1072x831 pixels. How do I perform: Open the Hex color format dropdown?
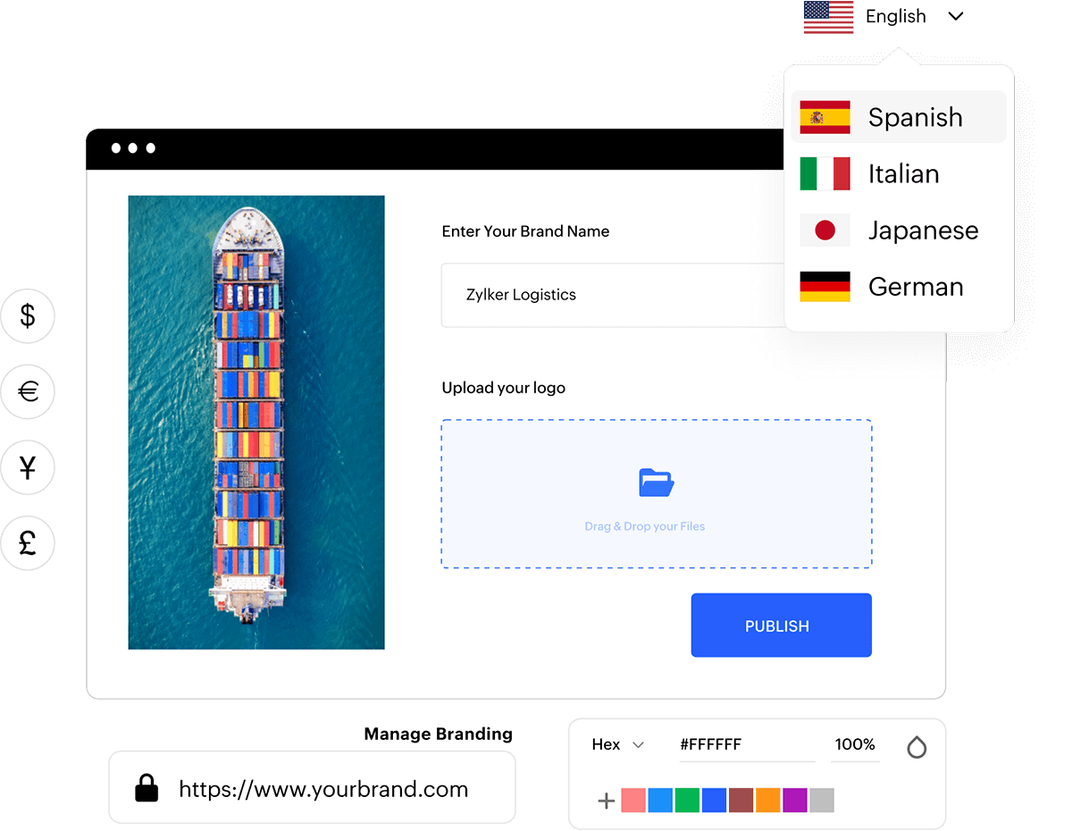click(x=618, y=744)
